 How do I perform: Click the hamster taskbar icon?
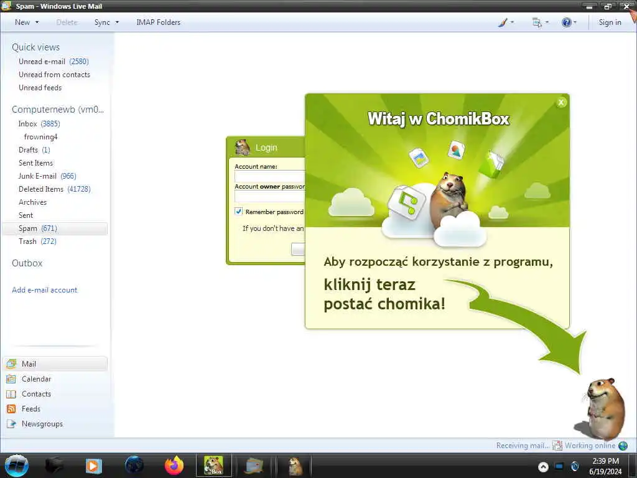295,466
